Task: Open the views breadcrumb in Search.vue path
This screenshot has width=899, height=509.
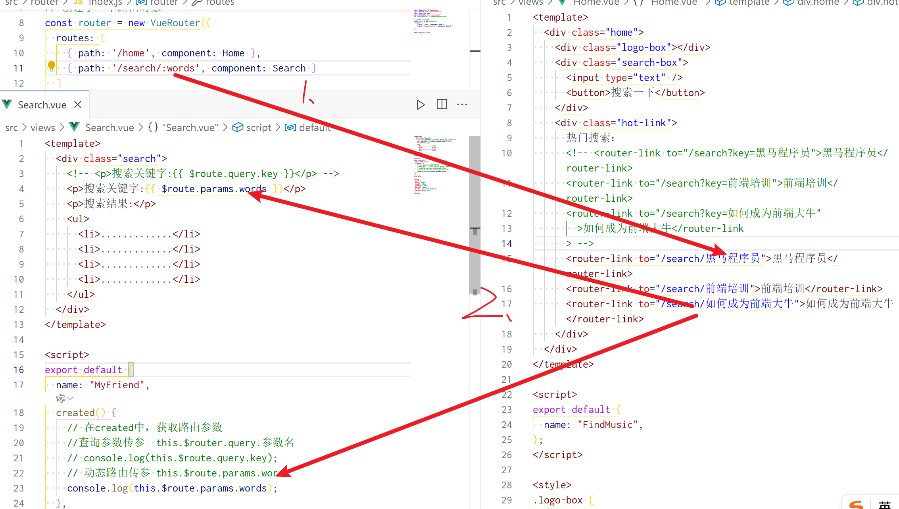Action: [43, 127]
